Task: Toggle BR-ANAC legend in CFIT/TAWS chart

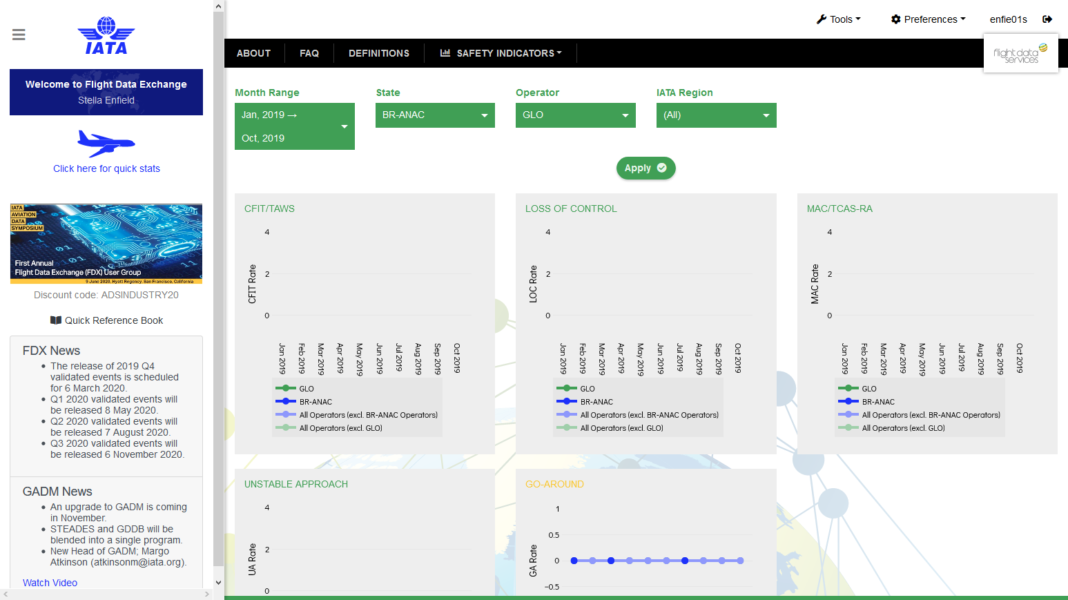Action: pyautogui.click(x=304, y=402)
